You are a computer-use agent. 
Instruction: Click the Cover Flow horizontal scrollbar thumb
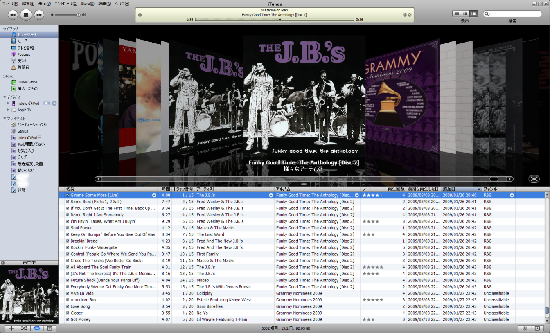494,179
